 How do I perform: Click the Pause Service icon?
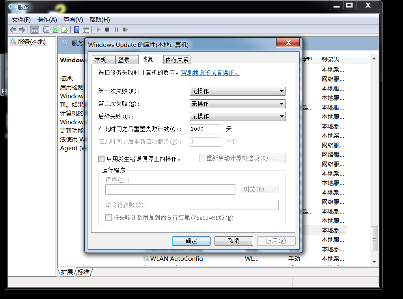(x=116, y=30)
